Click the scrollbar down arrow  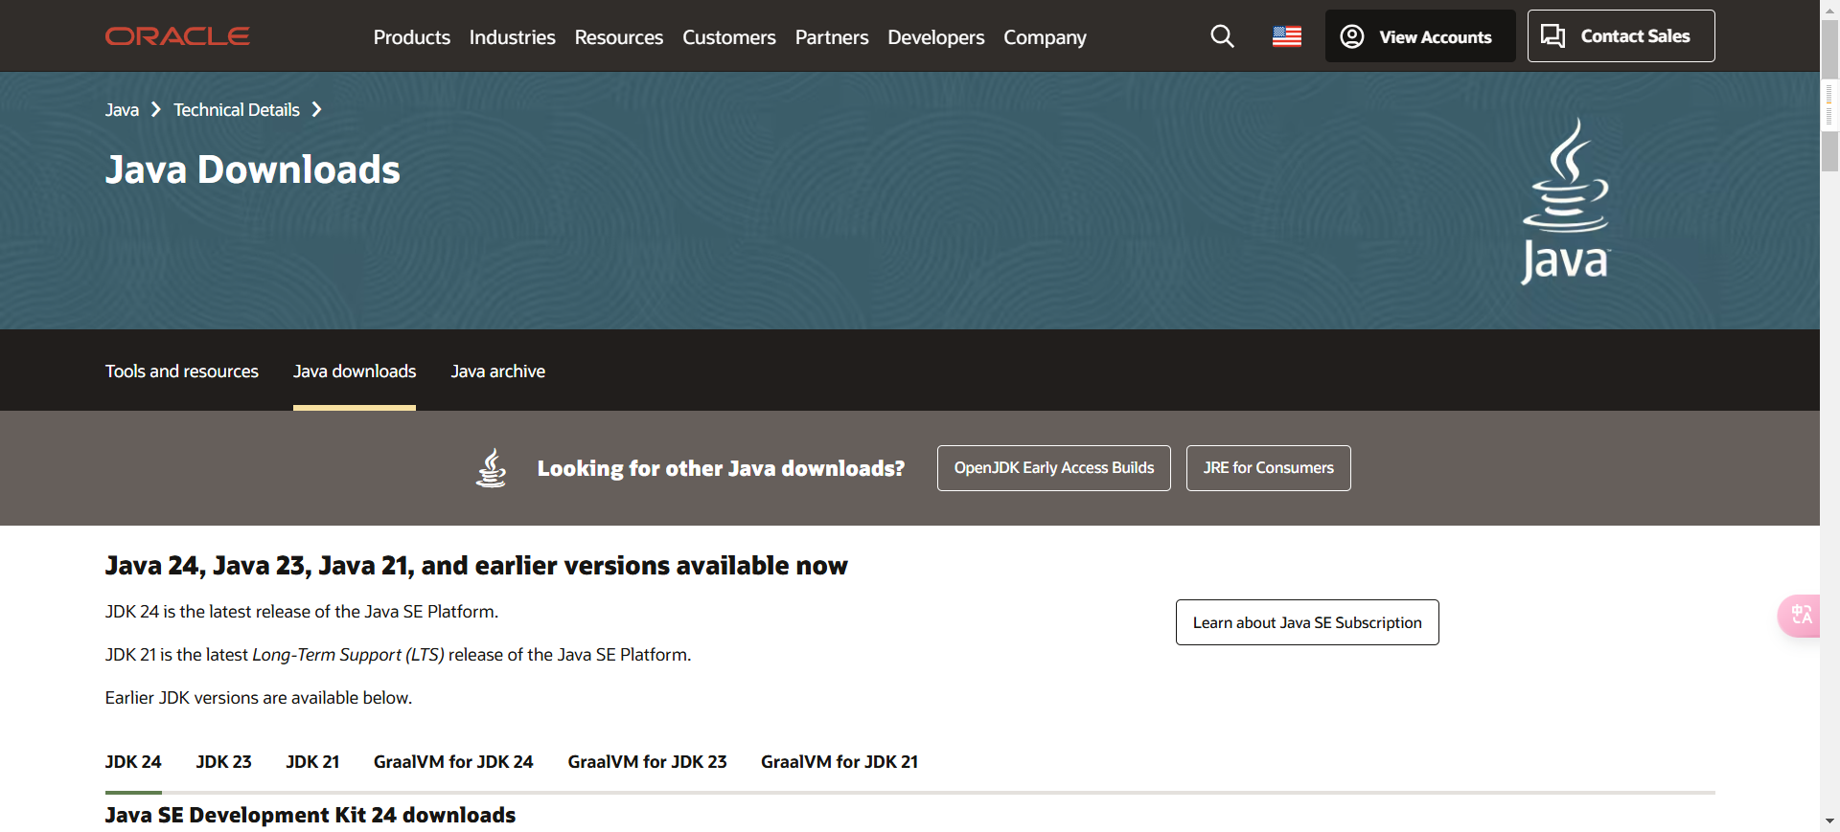point(1829,821)
